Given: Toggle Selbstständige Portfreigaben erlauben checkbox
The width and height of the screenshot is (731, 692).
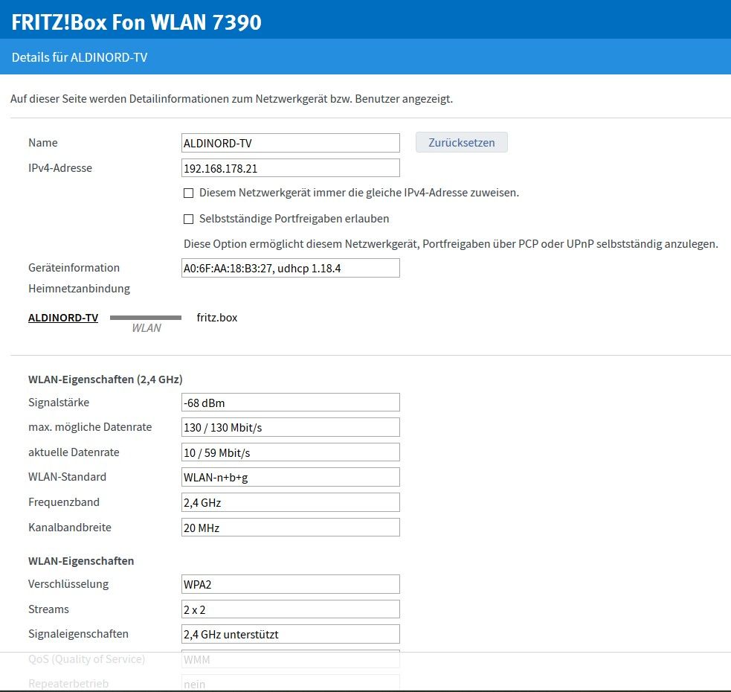Looking at the screenshot, I should point(188,220).
